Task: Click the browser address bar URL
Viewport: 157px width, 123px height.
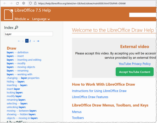Action: [x=82, y=3]
